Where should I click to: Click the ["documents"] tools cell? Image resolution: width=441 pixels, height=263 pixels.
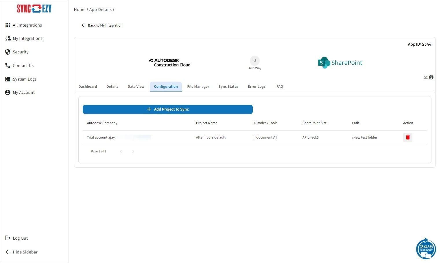[x=265, y=137]
